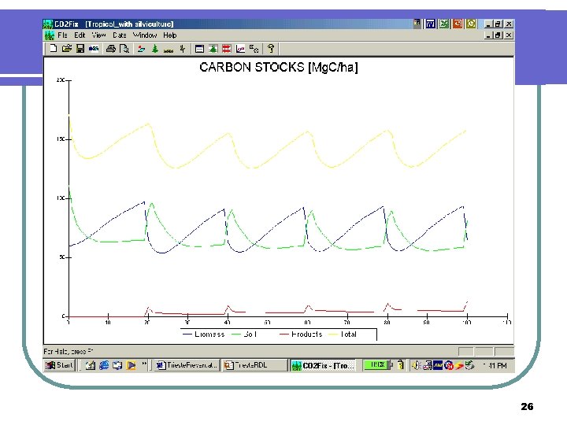Click the media player quick launch icon
The image size is (567, 425).
[x=132, y=365]
